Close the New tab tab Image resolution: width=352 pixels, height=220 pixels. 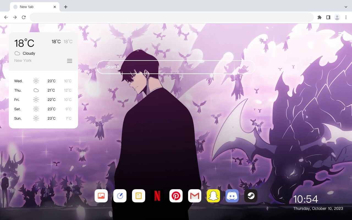(55, 7)
